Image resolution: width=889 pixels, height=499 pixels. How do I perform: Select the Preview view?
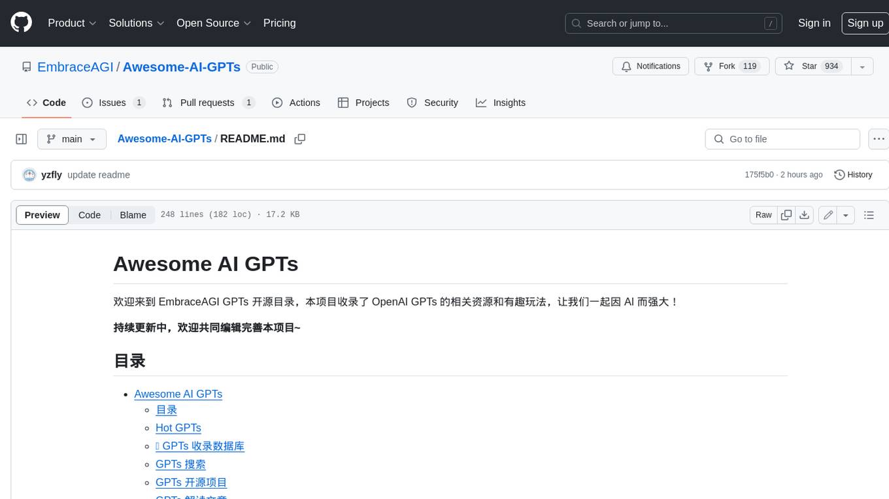tap(42, 215)
